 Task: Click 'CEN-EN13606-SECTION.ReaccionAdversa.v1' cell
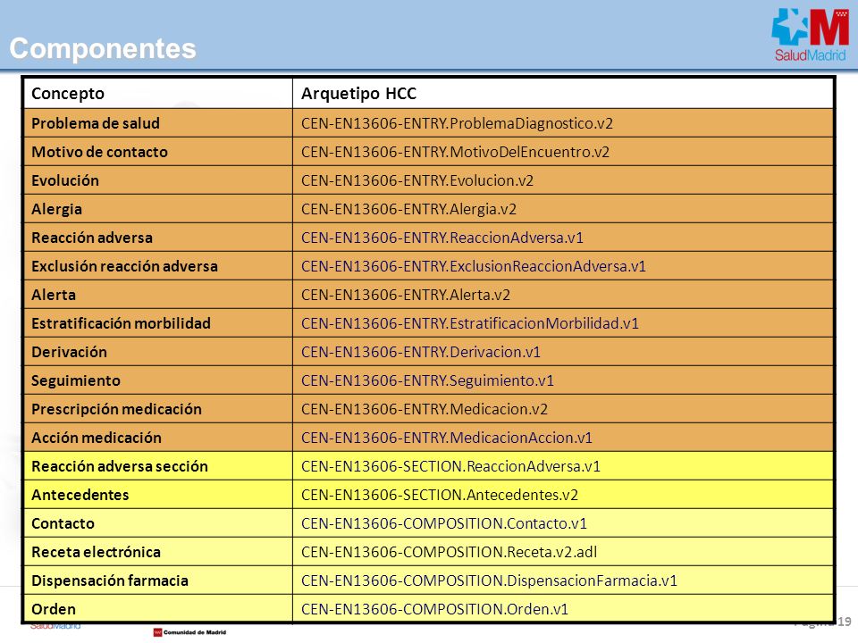(x=563, y=466)
